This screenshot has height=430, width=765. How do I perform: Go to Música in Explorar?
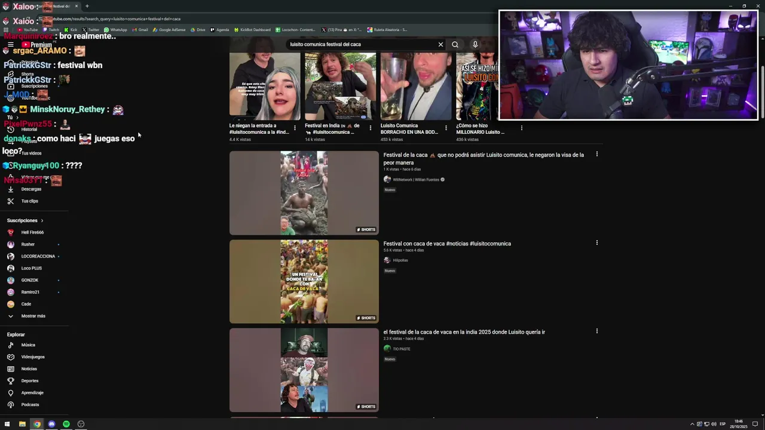click(28, 345)
